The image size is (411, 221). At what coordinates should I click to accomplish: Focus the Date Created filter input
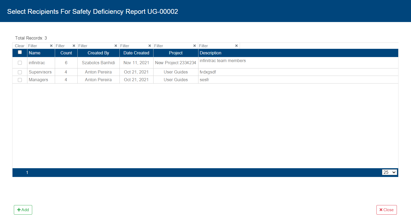(134, 46)
